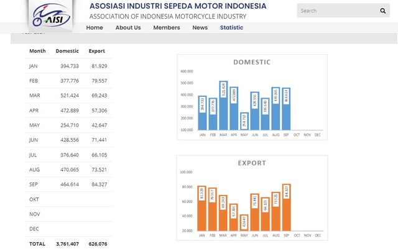Select the NOV row label
This screenshot has width=398, height=249.
[35, 214]
